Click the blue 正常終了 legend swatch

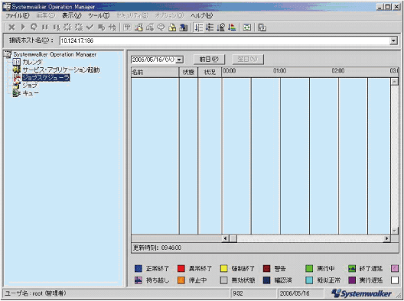pyautogui.click(x=138, y=269)
